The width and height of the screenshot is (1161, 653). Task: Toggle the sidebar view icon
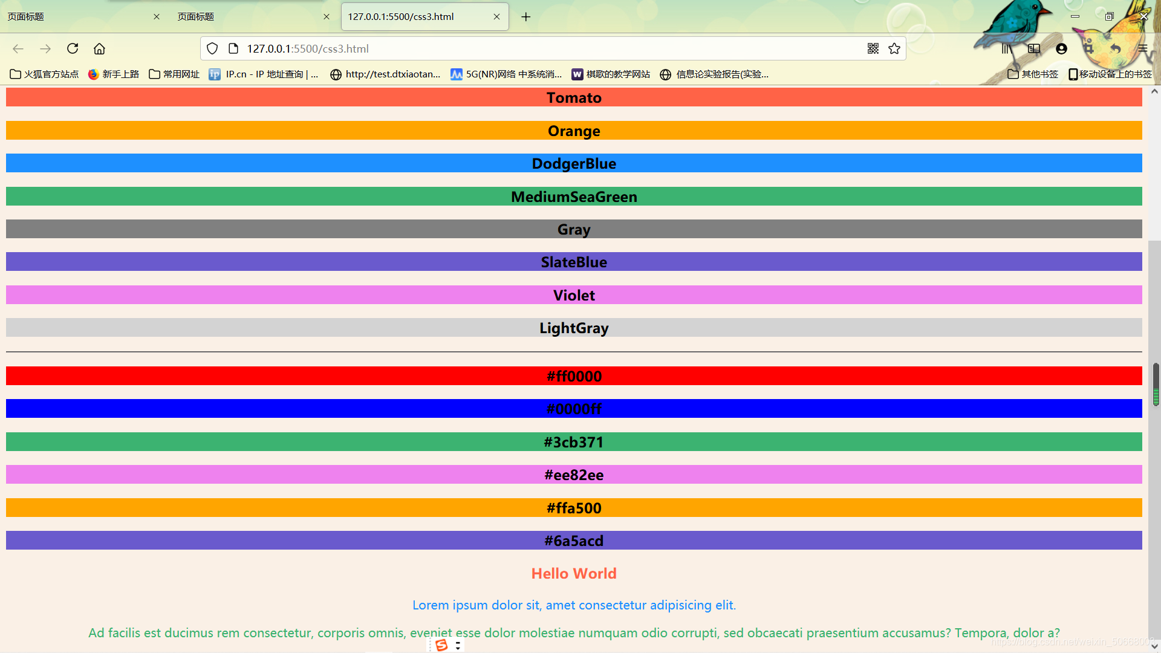[x=1034, y=49]
